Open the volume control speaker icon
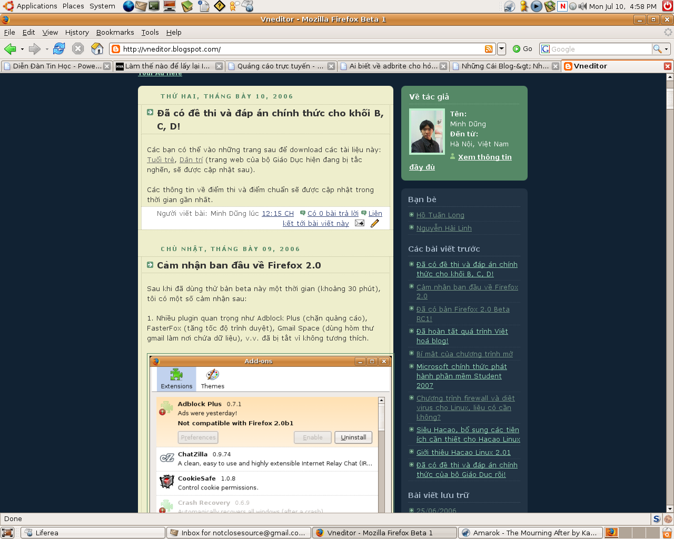 coord(582,6)
